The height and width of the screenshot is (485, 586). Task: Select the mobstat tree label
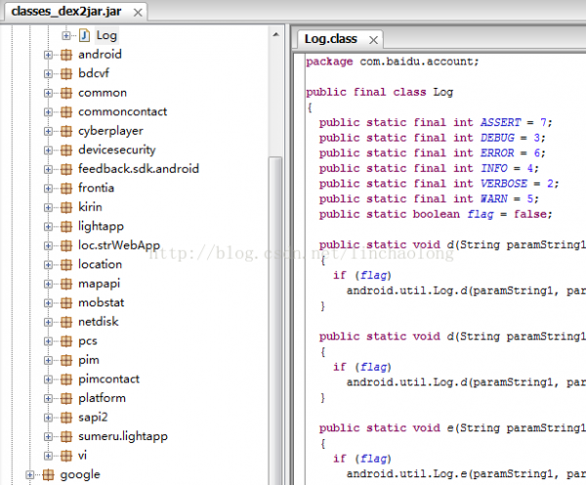coord(102,303)
